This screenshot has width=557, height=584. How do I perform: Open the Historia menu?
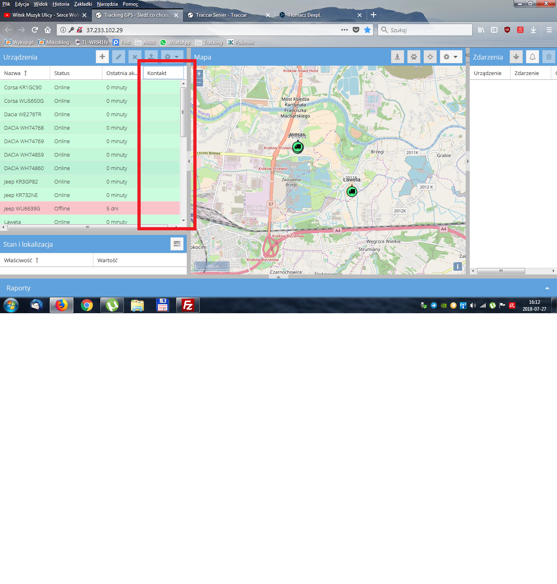61,4
